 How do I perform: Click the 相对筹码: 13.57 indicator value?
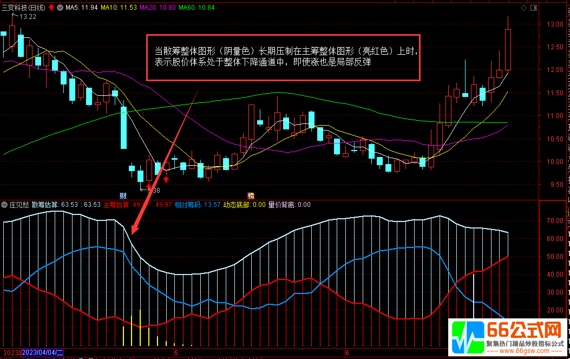coord(198,205)
